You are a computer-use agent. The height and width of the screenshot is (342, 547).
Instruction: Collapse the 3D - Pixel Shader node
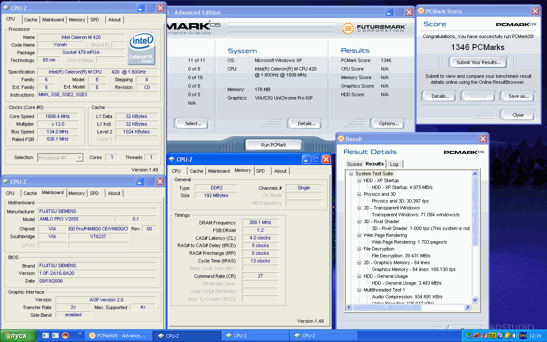(359, 221)
